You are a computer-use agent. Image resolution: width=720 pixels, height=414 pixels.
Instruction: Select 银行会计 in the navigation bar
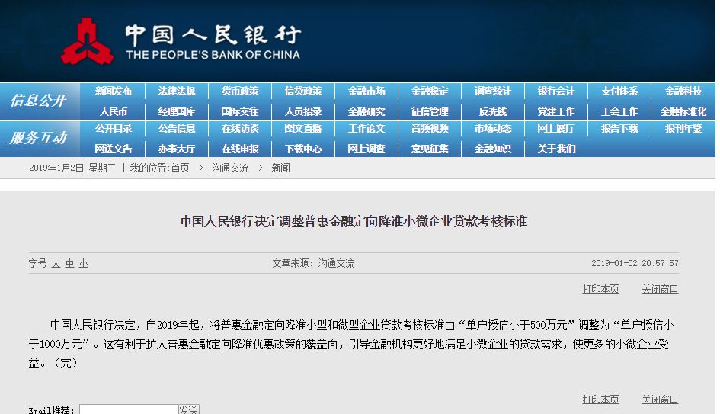coord(556,91)
